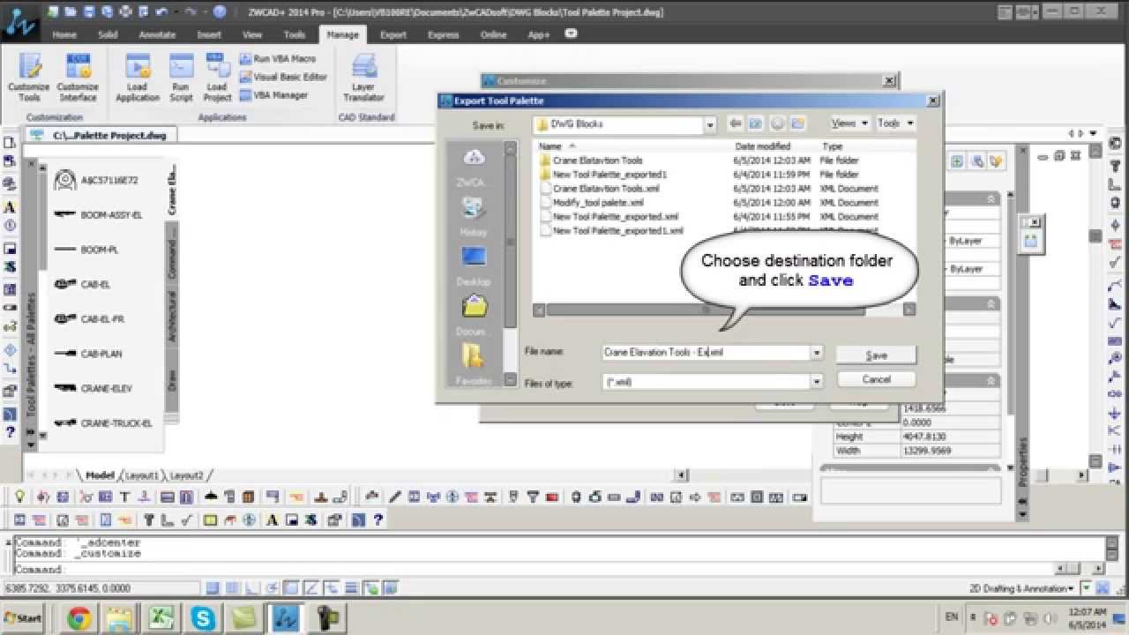Select the Layout1 tab

pyautogui.click(x=143, y=475)
